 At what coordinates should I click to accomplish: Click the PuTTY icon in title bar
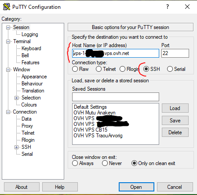7,7
